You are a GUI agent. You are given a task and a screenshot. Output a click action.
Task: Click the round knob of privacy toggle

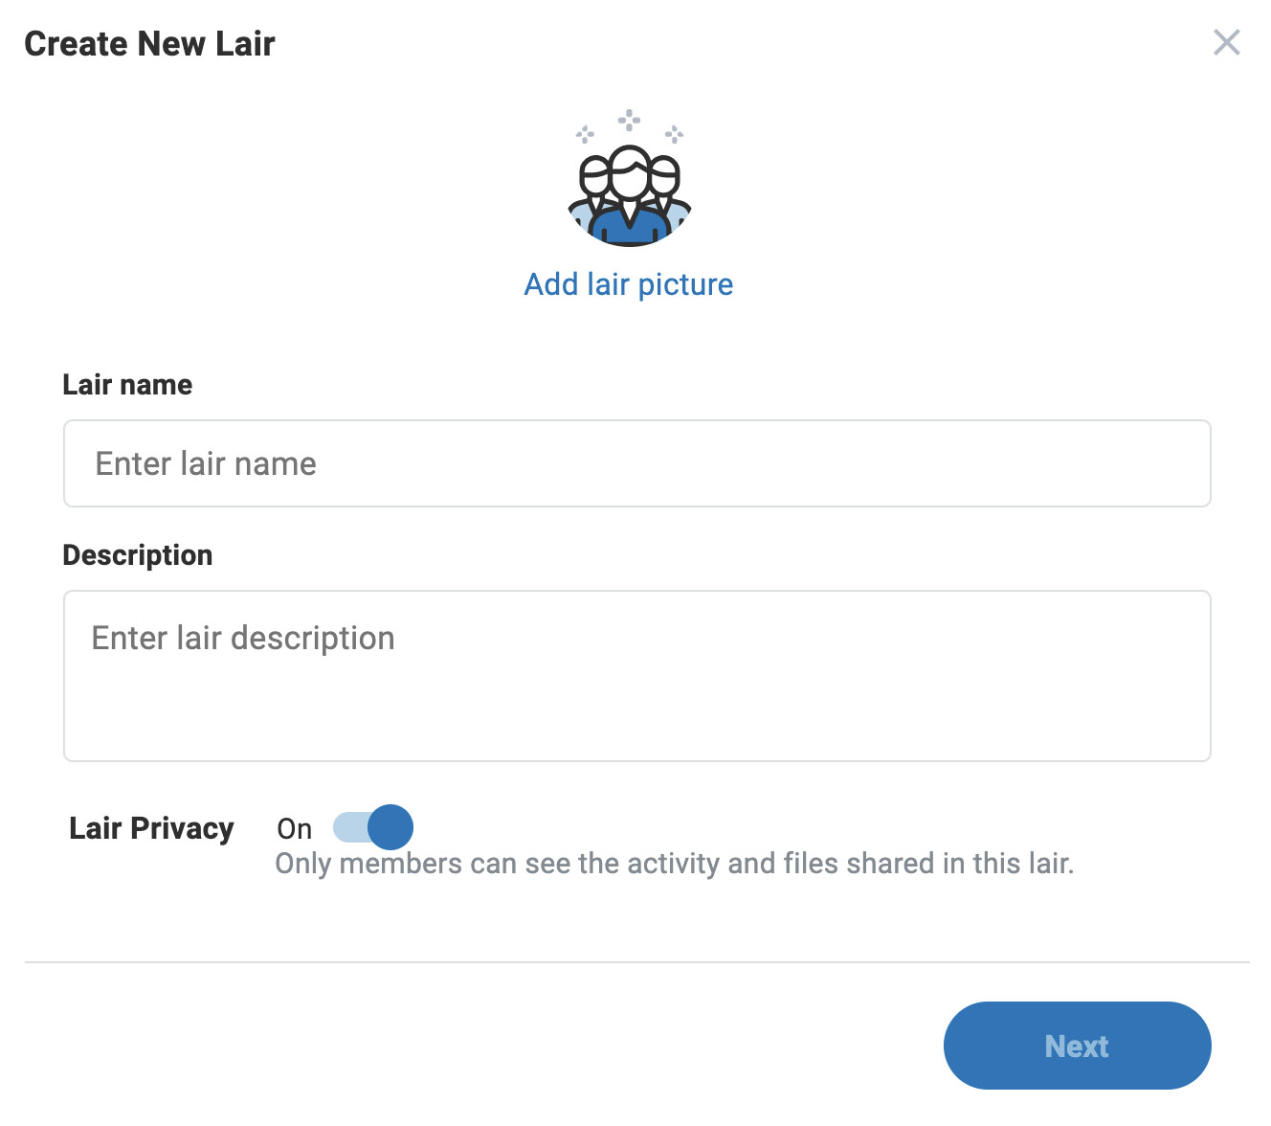(x=390, y=827)
